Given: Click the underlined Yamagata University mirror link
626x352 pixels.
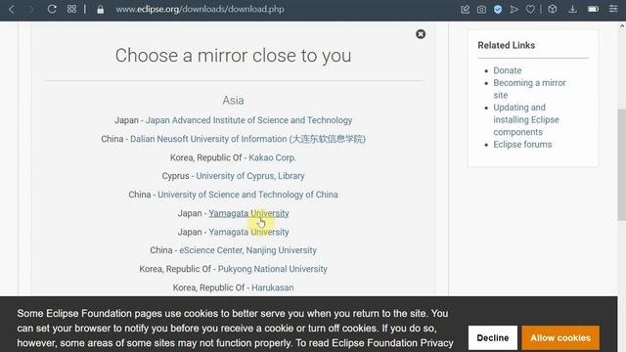Looking at the screenshot, I should [248, 213].
